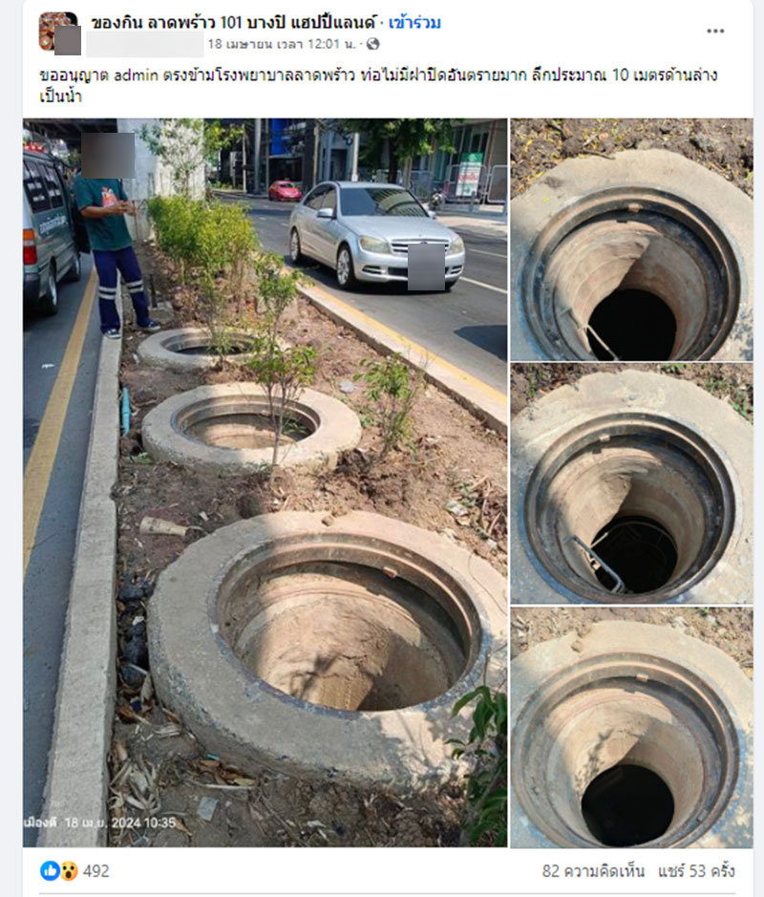Open the bottom-right manhole photo
This screenshot has height=897, width=764.
tap(631, 727)
